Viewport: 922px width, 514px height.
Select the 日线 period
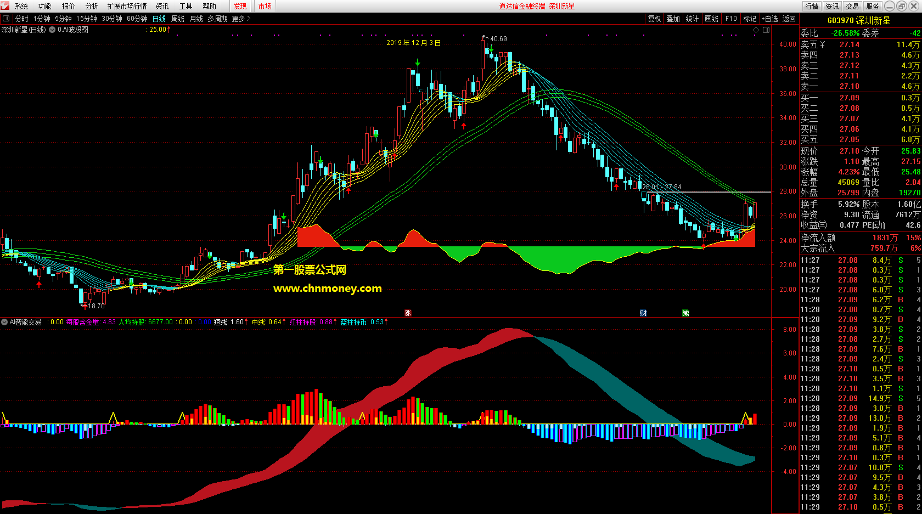tap(159, 19)
